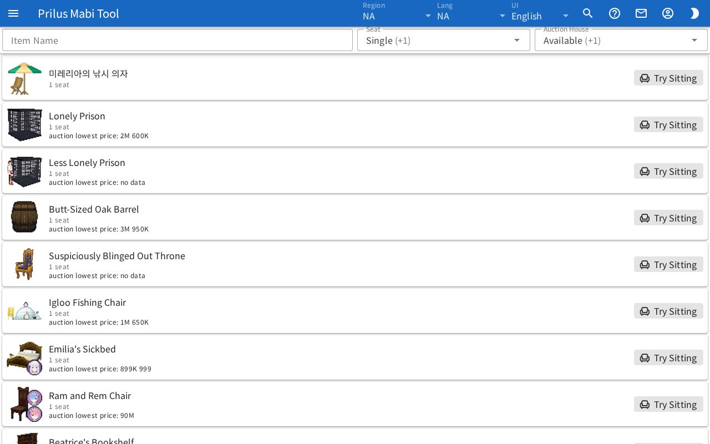Open the hamburger navigation menu
710x444 pixels.
pyautogui.click(x=13, y=13)
